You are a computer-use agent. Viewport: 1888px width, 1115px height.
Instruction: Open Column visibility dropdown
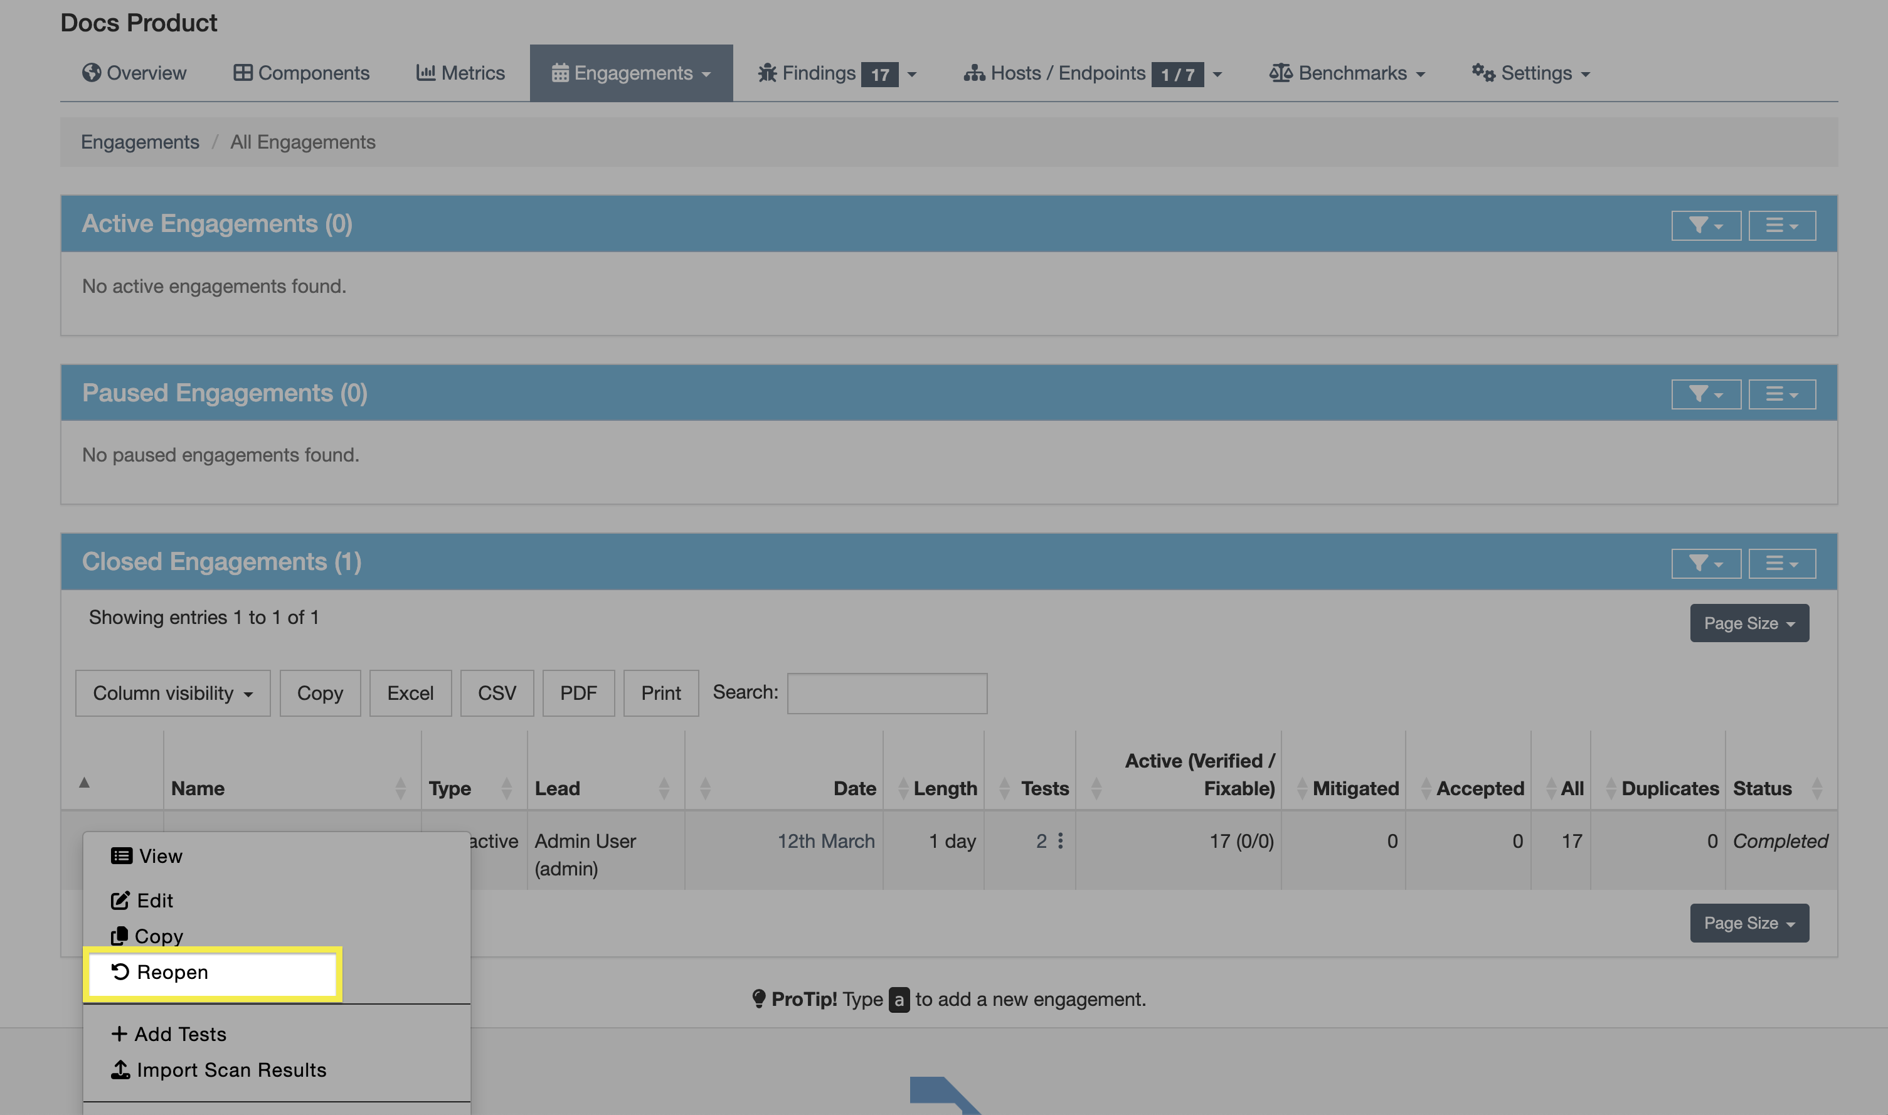[172, 693]
